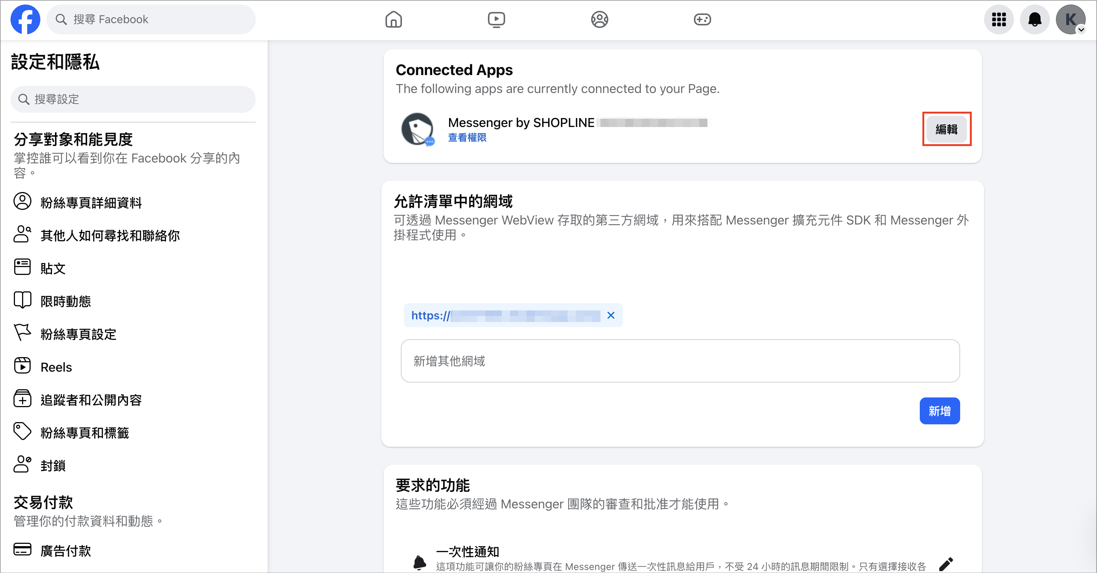This screenshot has width=1097, height=573.
Task: Click the 要求的功能 heading
Action: click(x=433, y=485)
